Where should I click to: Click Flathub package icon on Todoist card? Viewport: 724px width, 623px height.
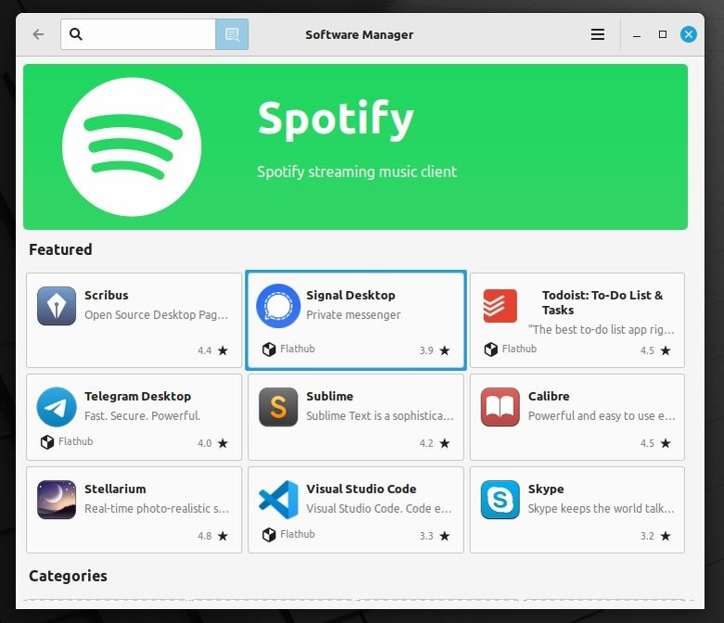(x=490, y=350)
